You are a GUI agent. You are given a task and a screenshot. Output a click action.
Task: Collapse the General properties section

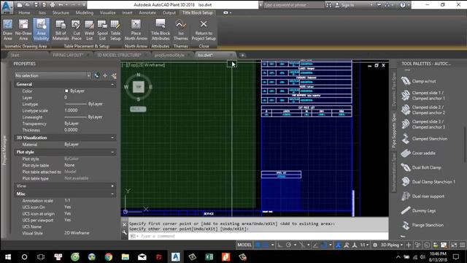112,85
